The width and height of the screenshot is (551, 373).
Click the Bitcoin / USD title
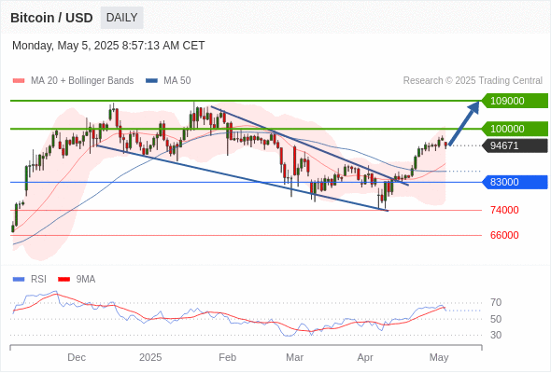pyautogui.click(x=51, y=18)
